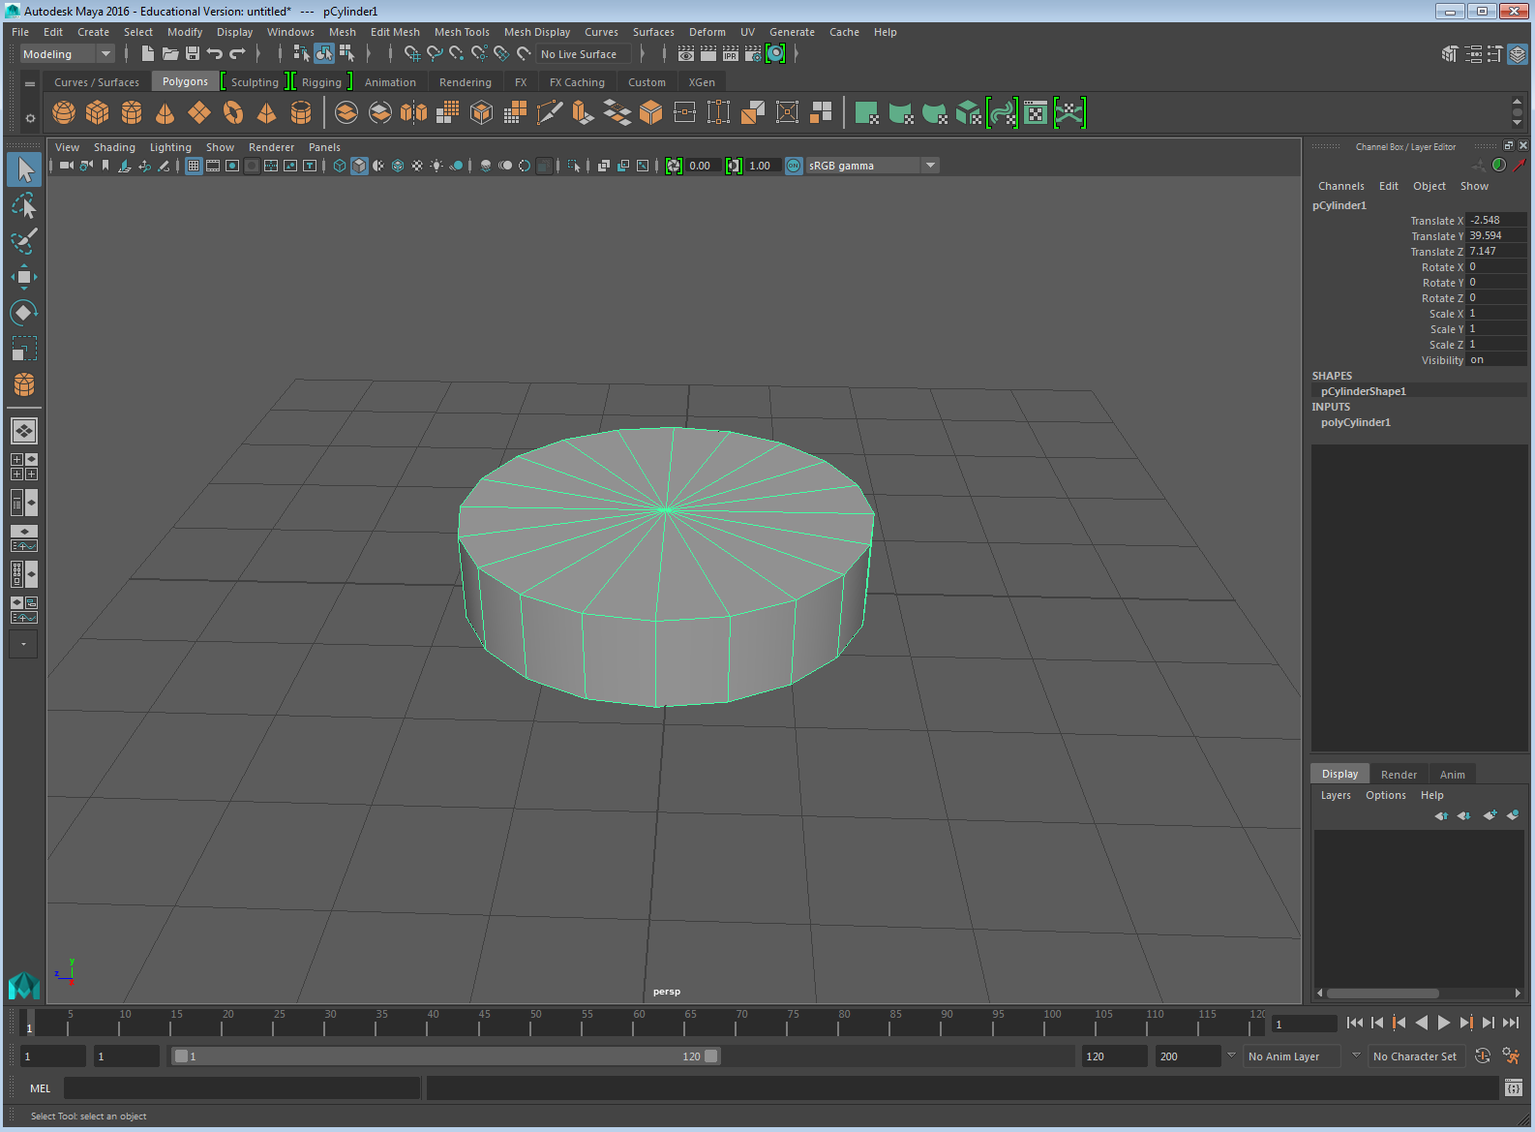Open viewport Panels menu
This screenshot has height=1132, width=1535.
tap(324, 147)
